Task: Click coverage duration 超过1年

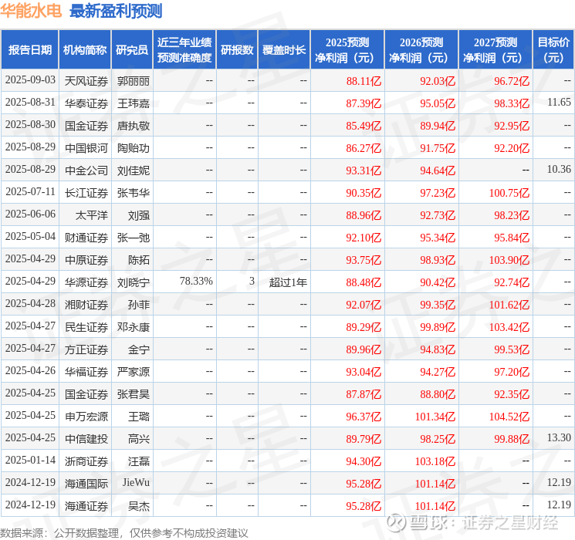Action: 288,282
